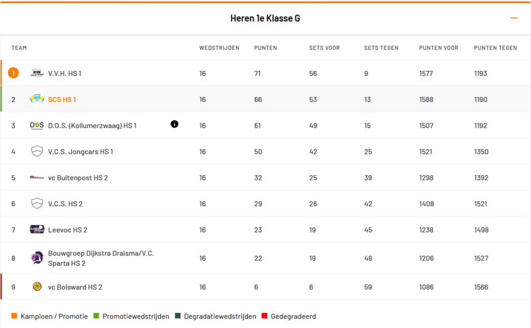Click the D.O.S. Kollumerzwaag team logo
Image resolution: width=531 pixels, height=328 pixels.
coord(37,125)
